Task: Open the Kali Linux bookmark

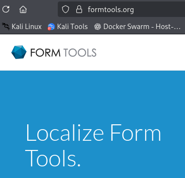Action: click(22, 27)
